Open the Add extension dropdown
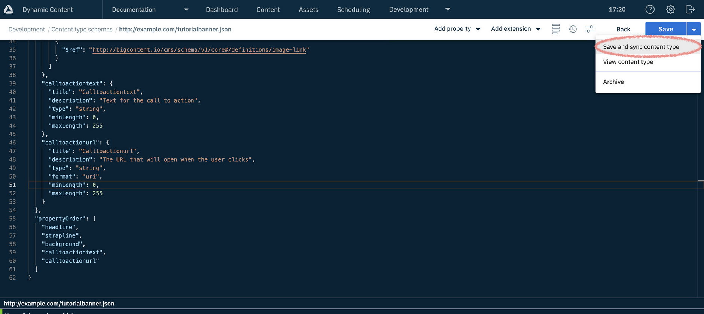 pos(516,29)
